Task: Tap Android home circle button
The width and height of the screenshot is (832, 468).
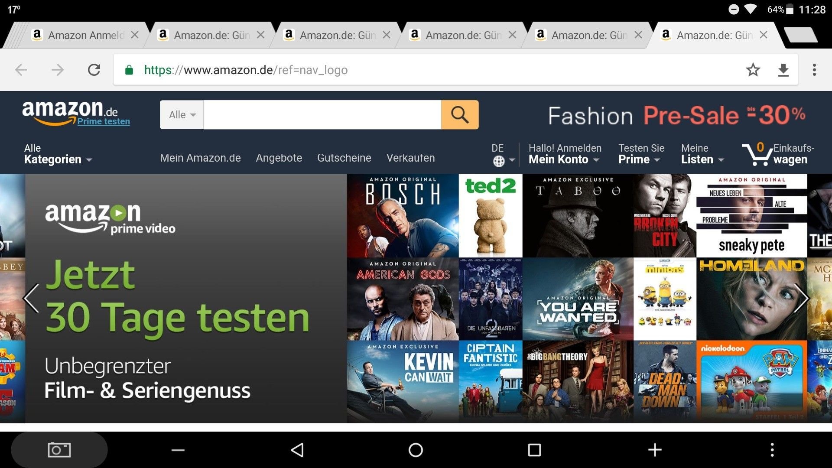Action: [416, 450]
